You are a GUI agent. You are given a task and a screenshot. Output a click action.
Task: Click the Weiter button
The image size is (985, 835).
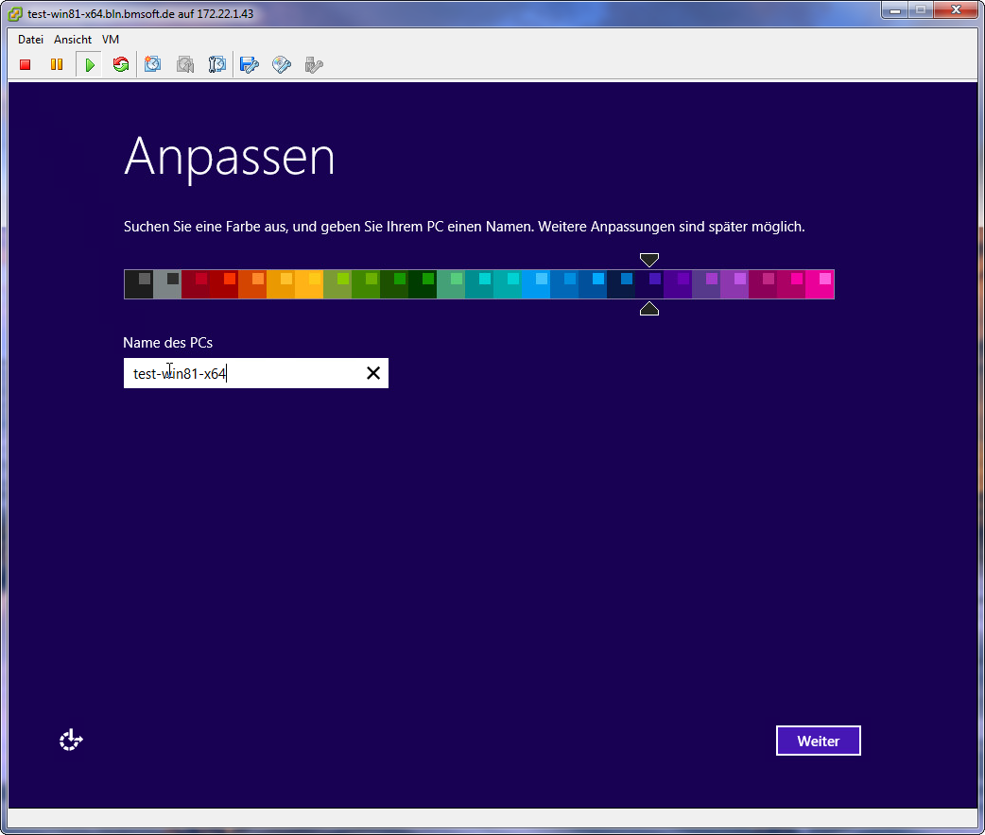click(x=818, y=741)
